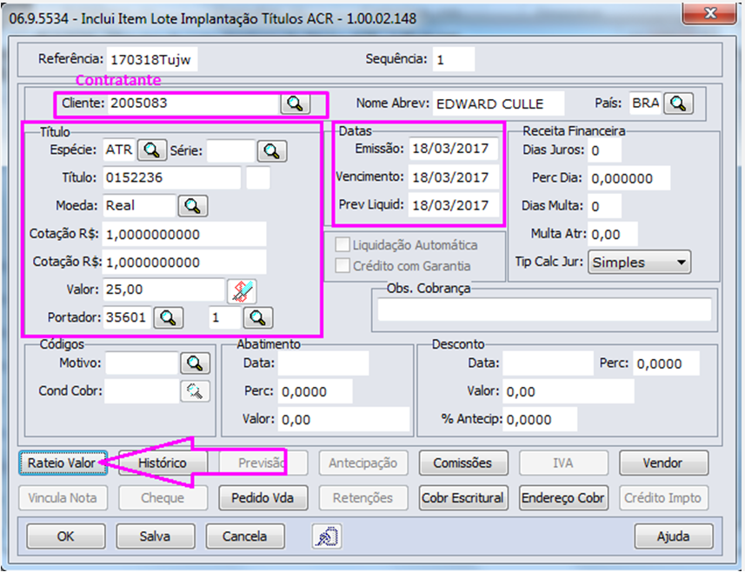Click the Crédito Impto button
The height and width of the screenshot is (579, 745).
[663, 498]
